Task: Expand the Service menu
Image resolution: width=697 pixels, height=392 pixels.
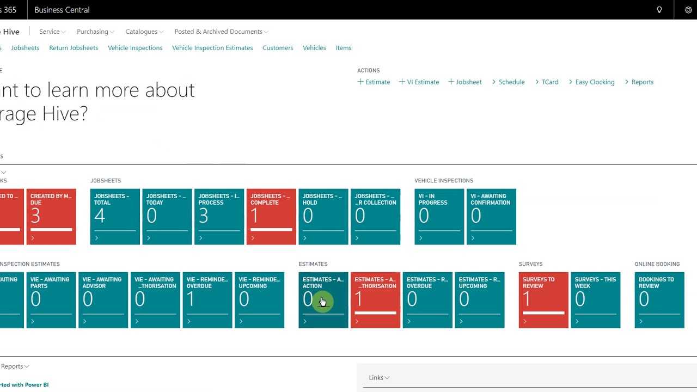Action: pyautogui.click(x=52, y=32)
